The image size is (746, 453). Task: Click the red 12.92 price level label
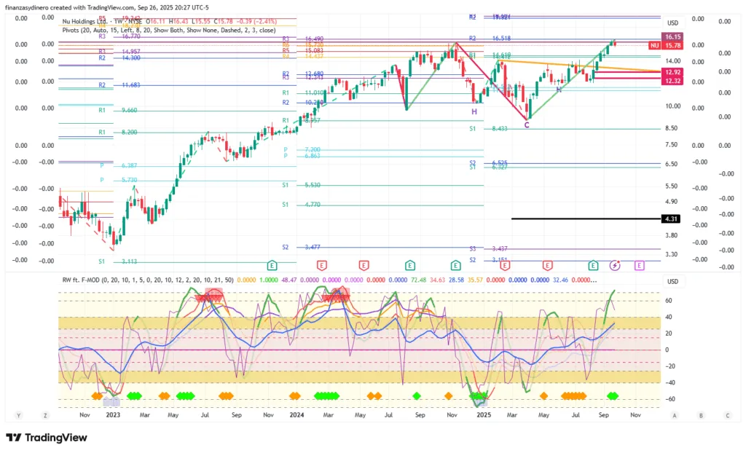[671, 72]
